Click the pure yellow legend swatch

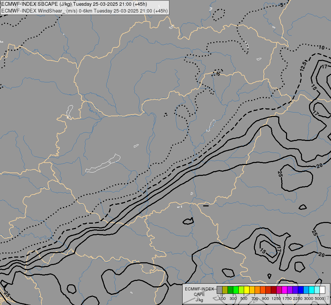tap(247, 290)
